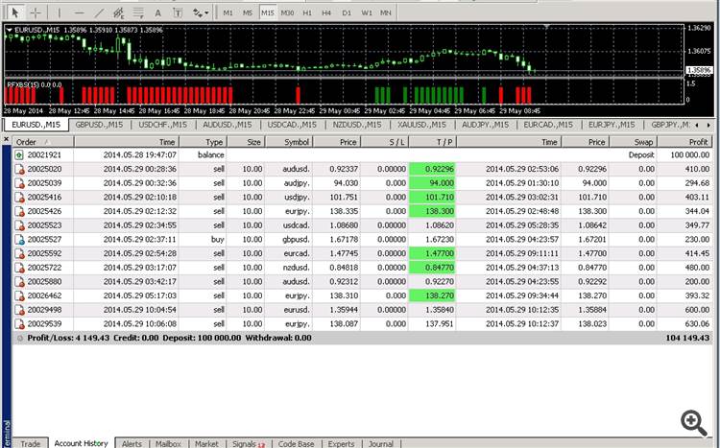
Task: Switch chart to H4 timeframe
Action: (x=326, y=12)
